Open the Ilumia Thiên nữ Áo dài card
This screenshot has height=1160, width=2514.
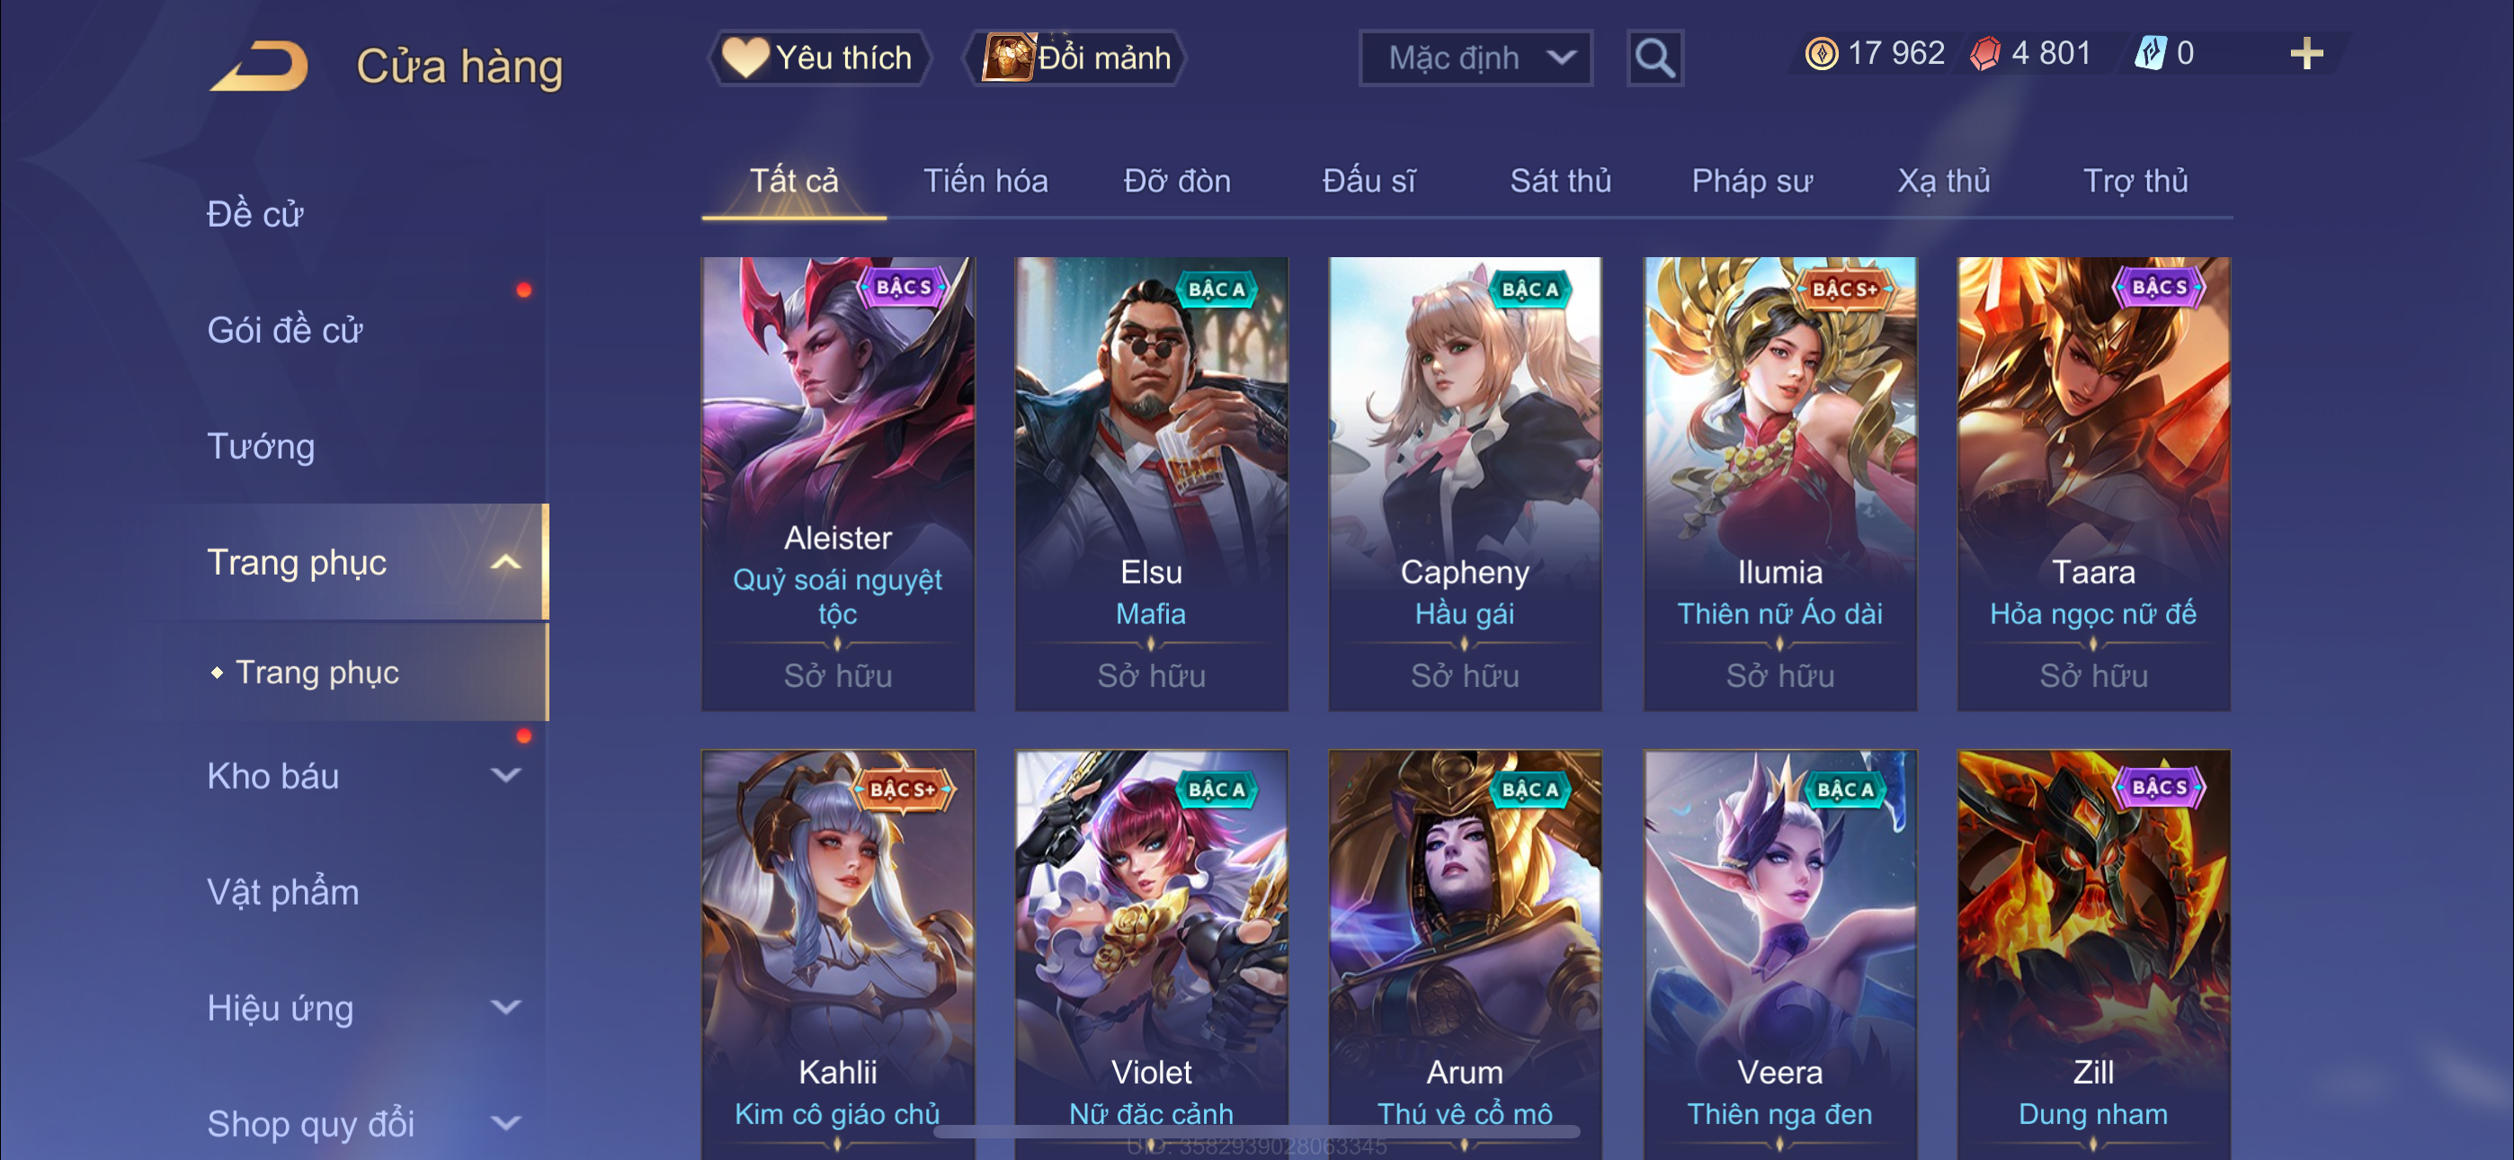tap(1779, 484)
